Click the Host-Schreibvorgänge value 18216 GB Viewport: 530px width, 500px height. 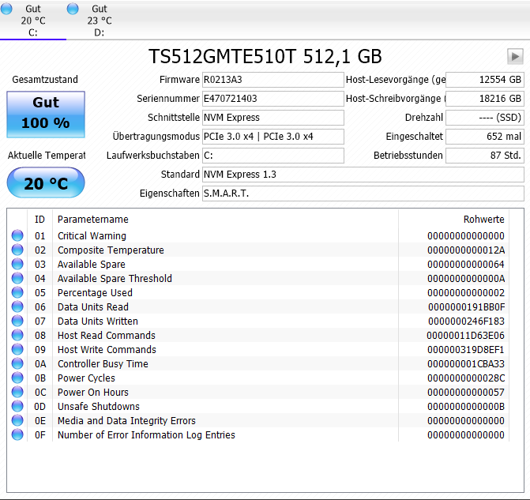(485, 99)
